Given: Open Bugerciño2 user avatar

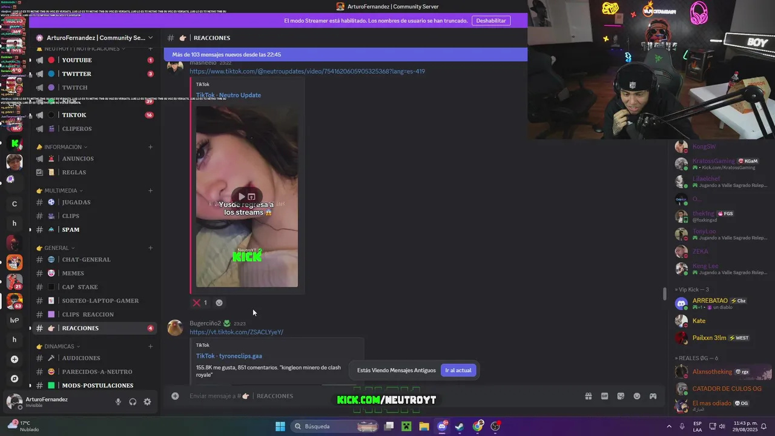Looking at the screenshot, I should tap(175, 328).
